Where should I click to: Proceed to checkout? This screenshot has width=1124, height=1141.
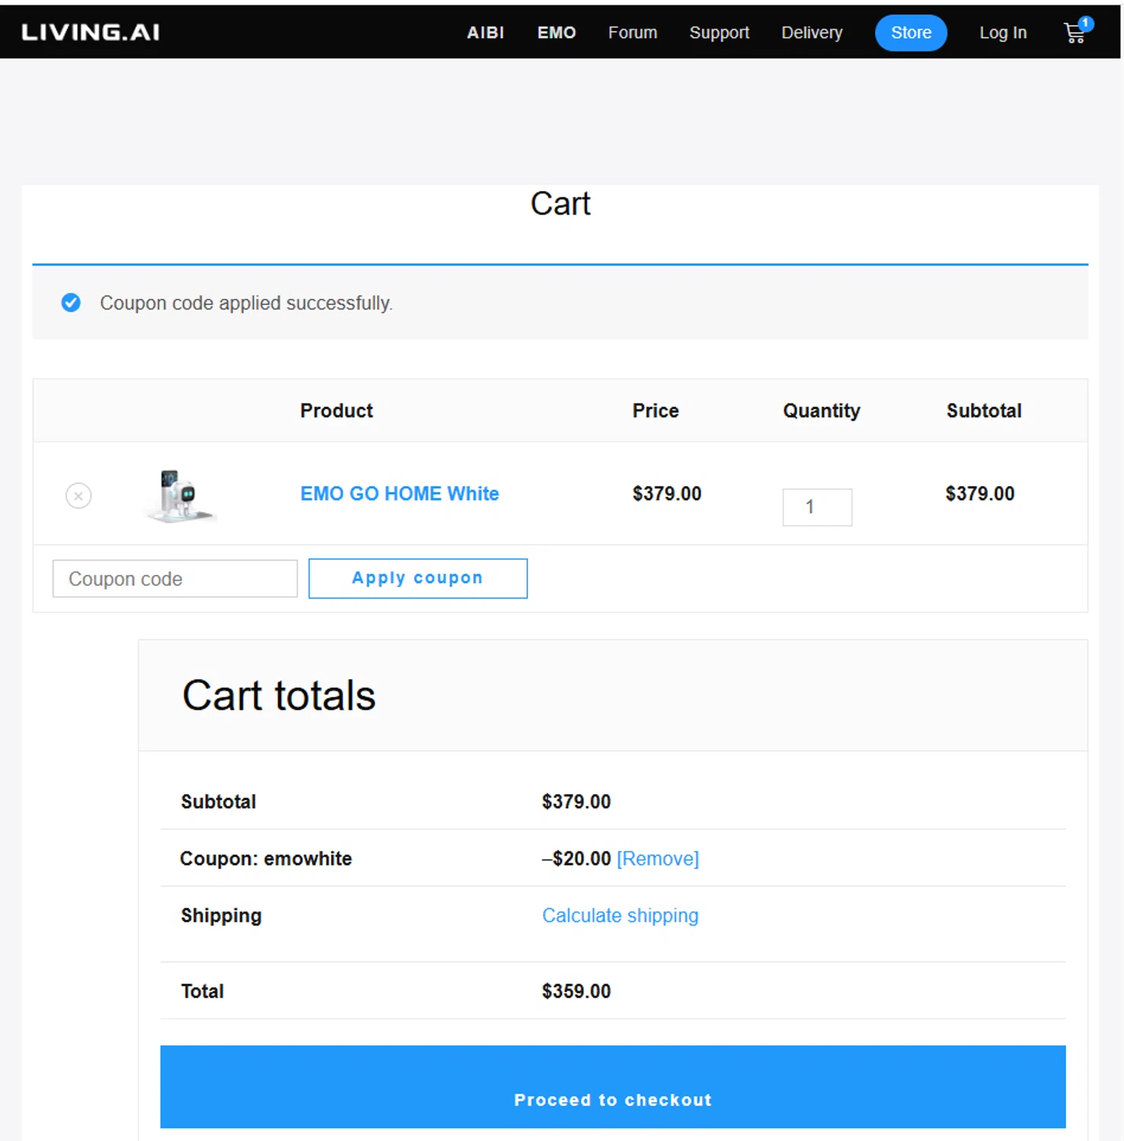tap(613, 1086)
